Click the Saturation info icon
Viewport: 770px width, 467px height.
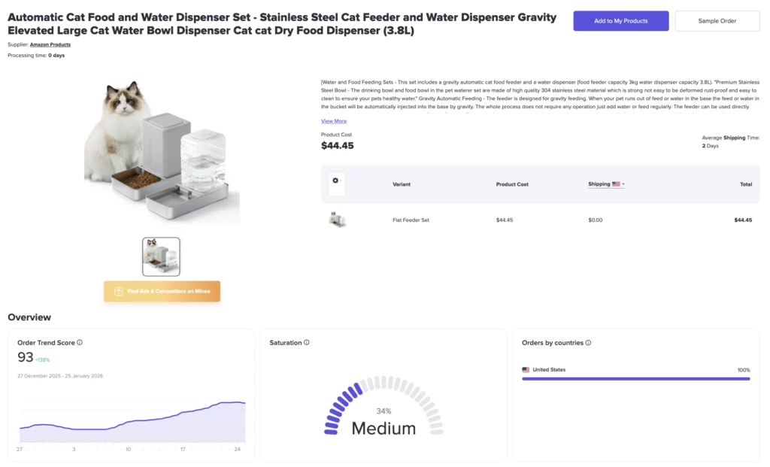[x=307, y=342]
